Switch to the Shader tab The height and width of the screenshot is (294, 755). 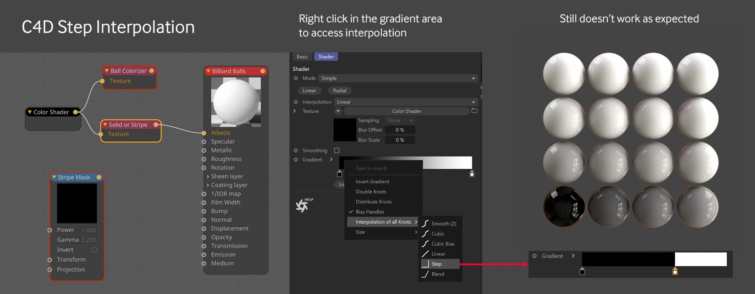326,57
